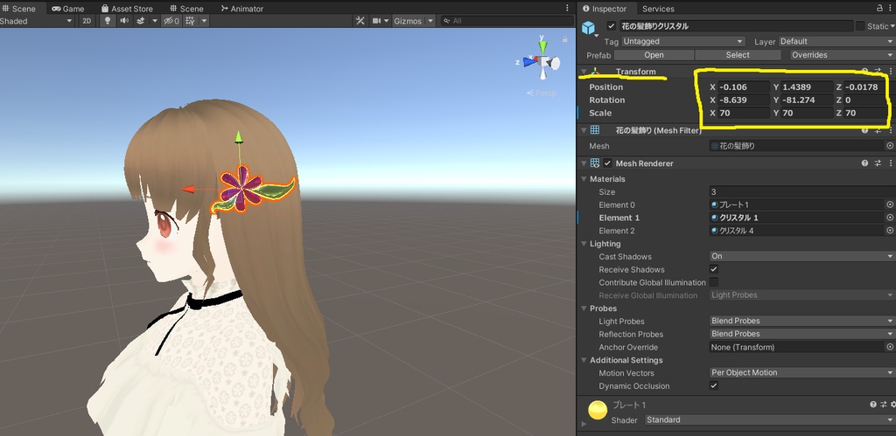Switch to the Game tab
896x436 pixels.
pos(68,9)
